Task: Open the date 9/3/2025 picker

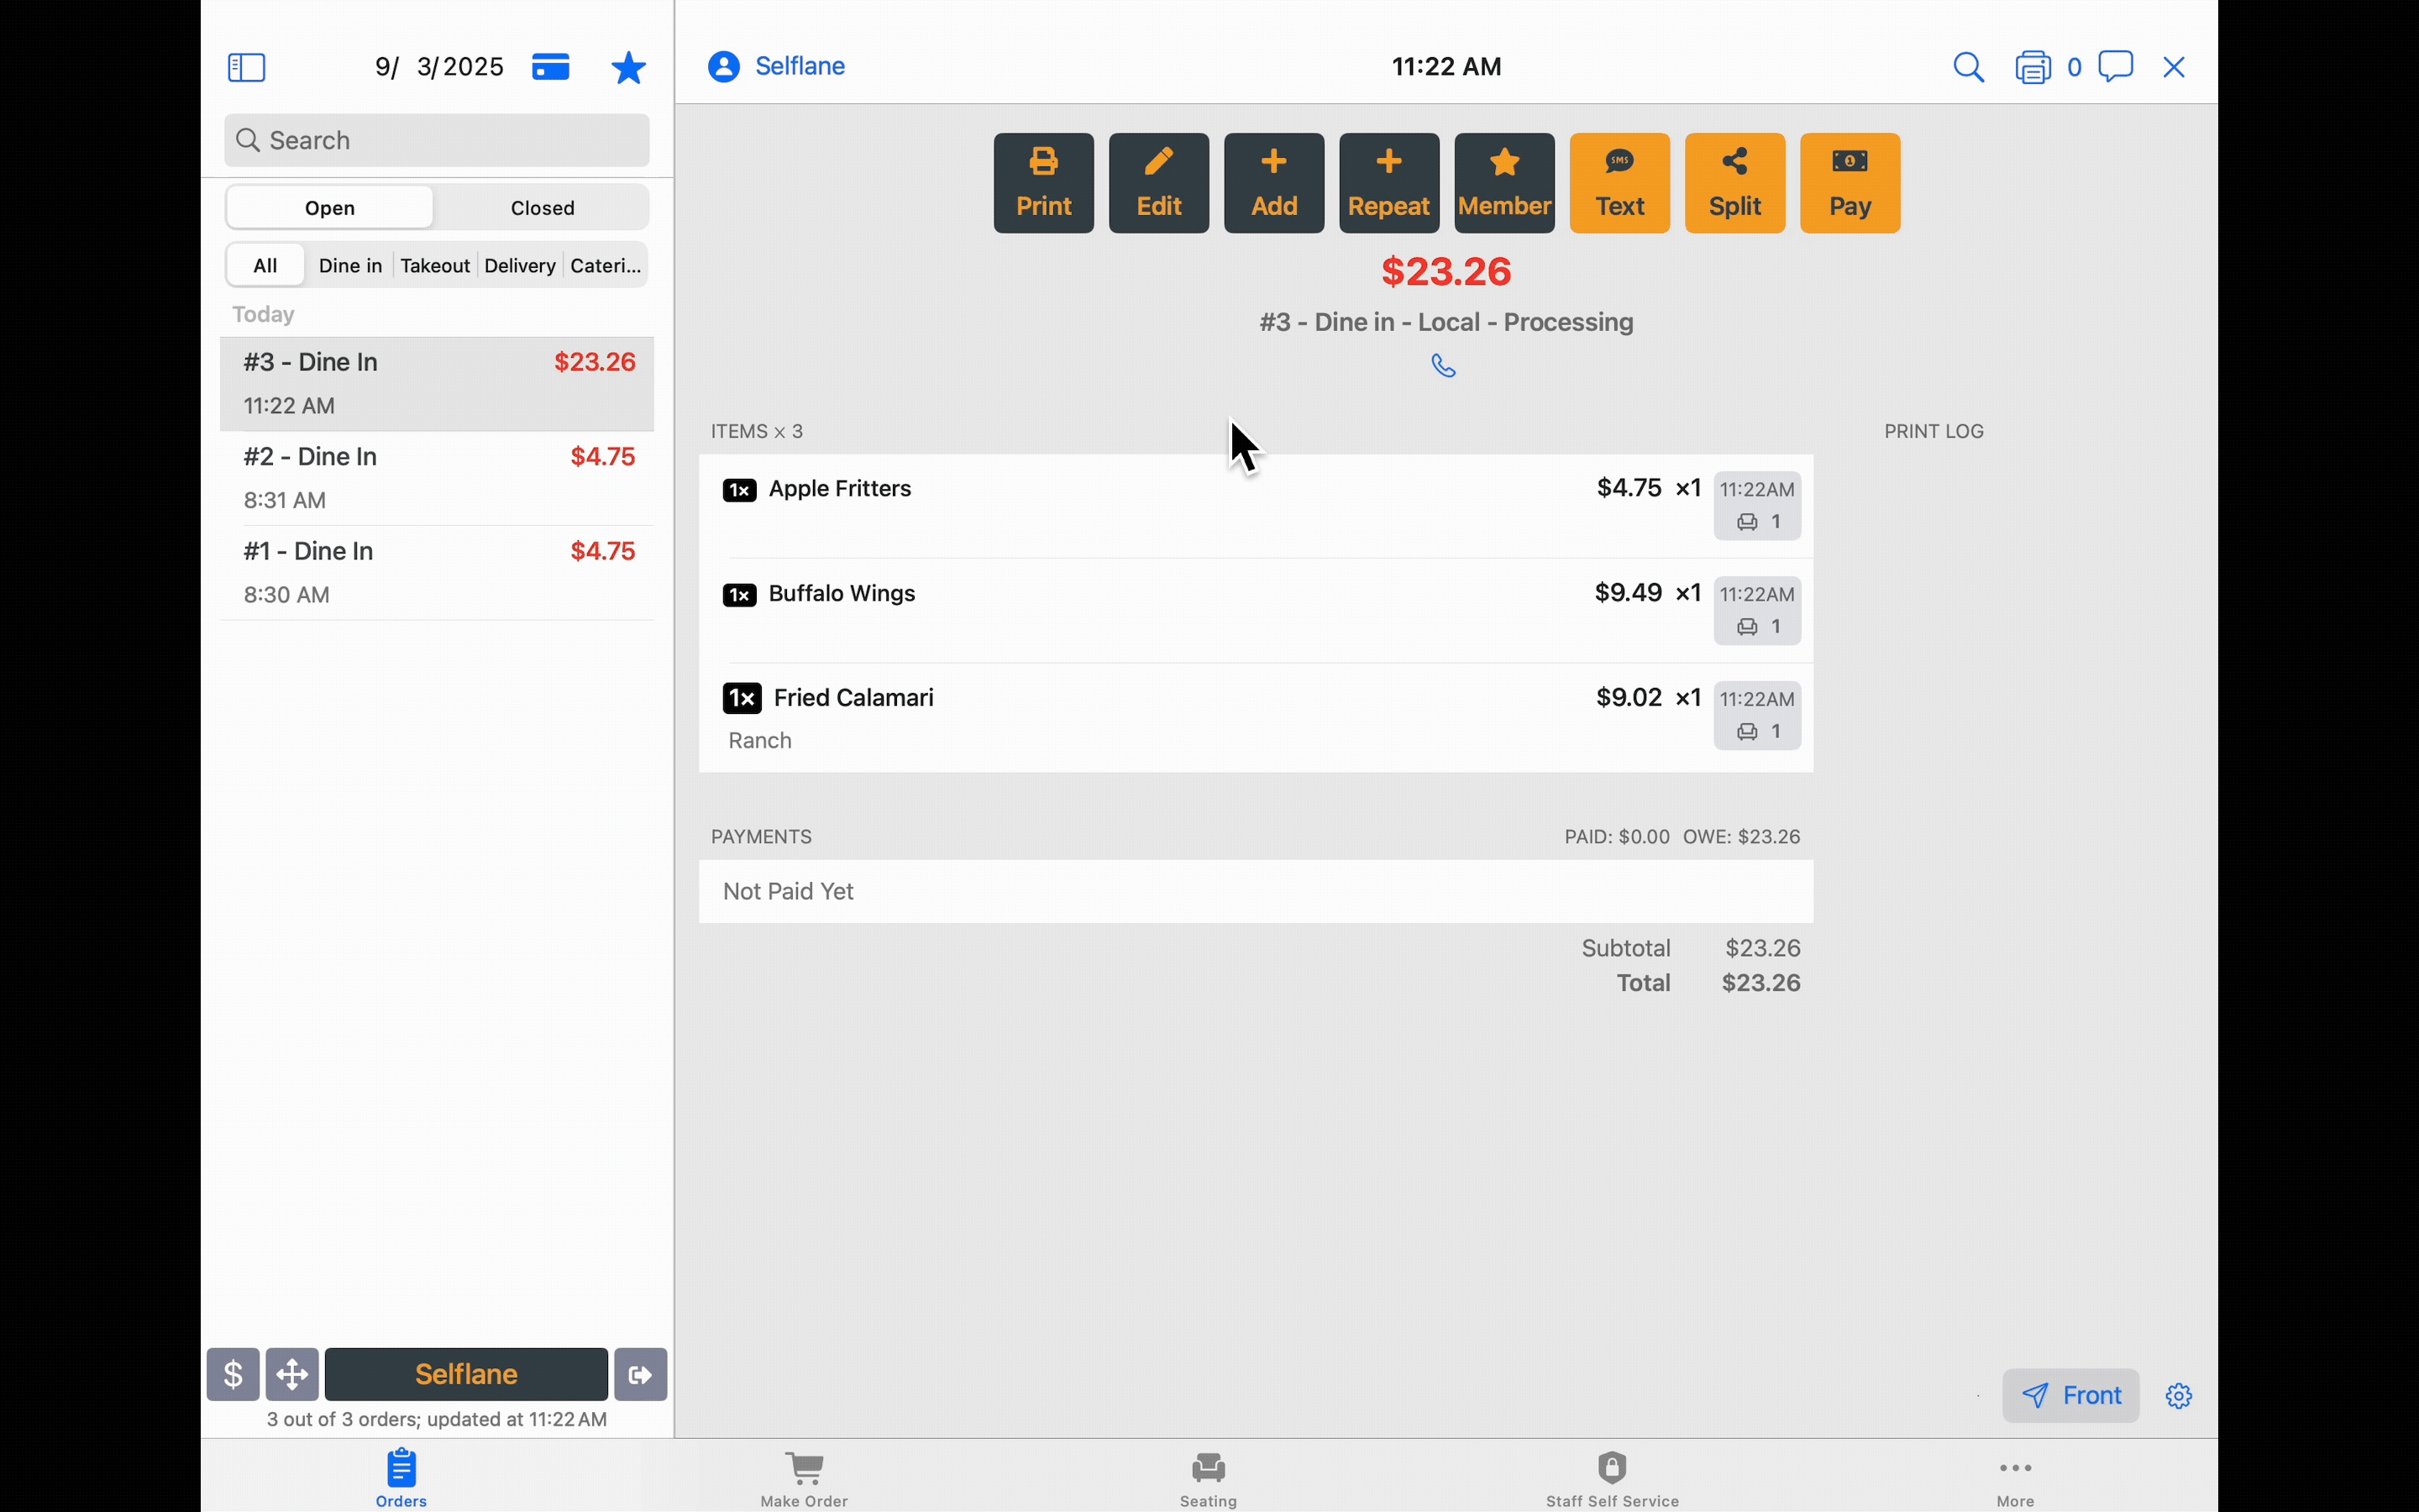Action: click(438, 67)
